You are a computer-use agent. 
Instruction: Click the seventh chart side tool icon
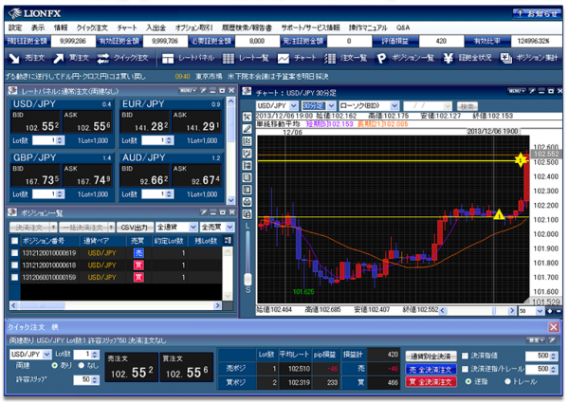coord(248,190)
